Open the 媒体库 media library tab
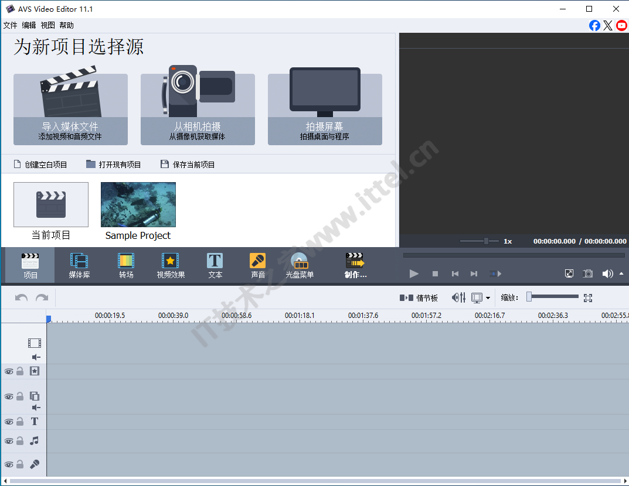Viewport: 629px width, 486px height. (79, 265)
